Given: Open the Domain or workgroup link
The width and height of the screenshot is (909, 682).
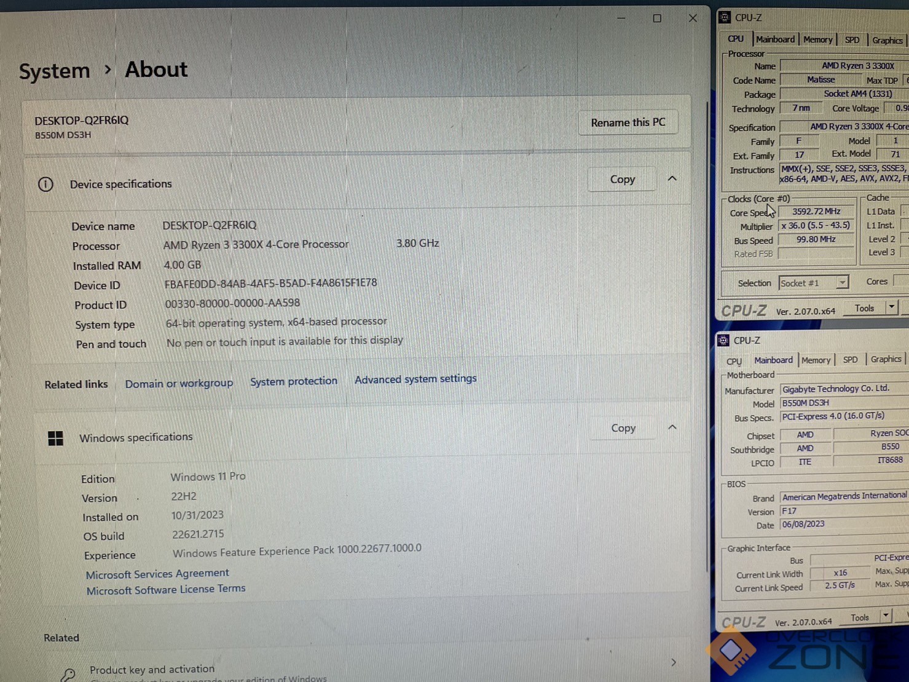Looking at the screenshot, I should pos(179,383).
